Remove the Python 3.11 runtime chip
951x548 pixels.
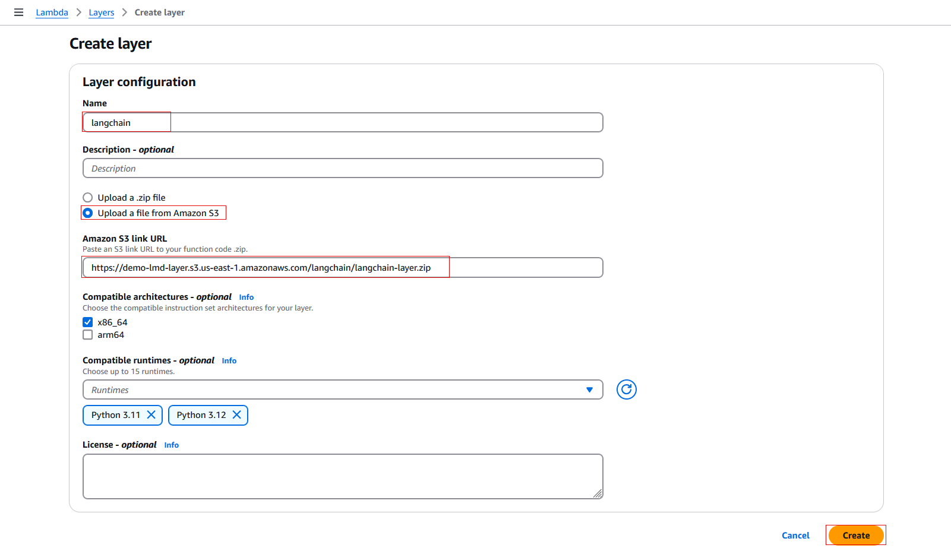click(152, 415)
